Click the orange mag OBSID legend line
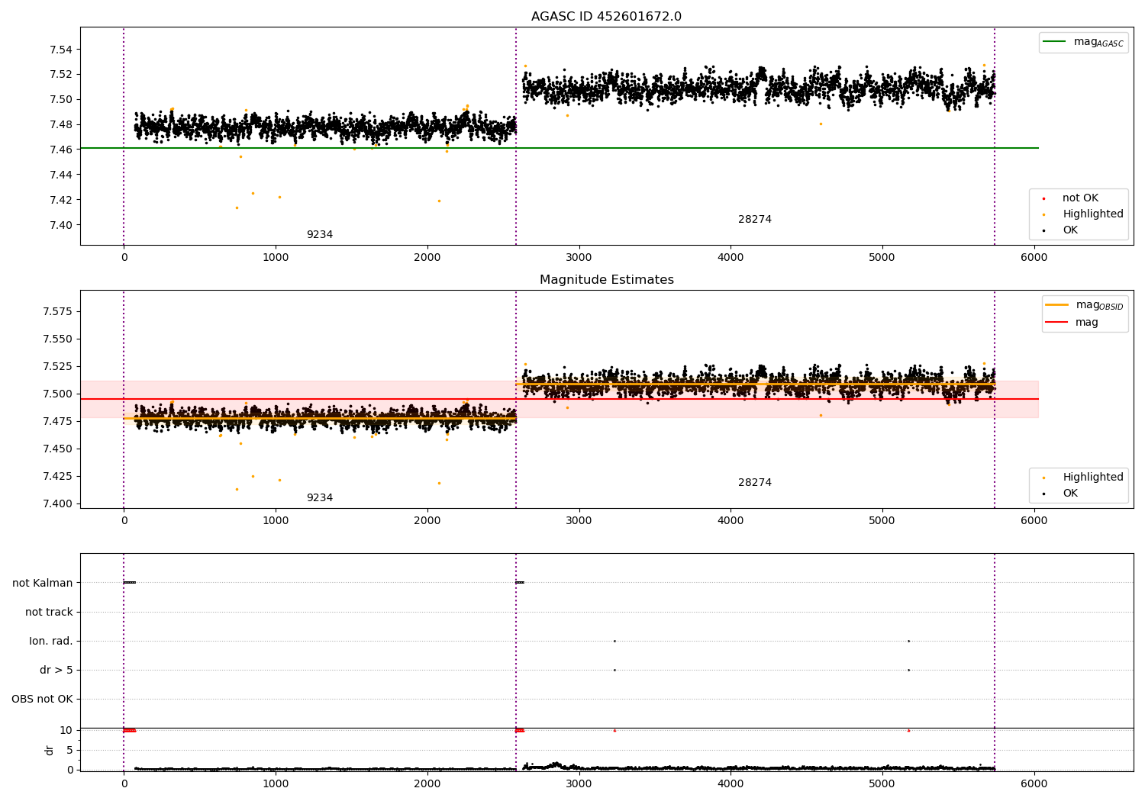Screen dimensions: 1145x801 (x=1057, y=304)
